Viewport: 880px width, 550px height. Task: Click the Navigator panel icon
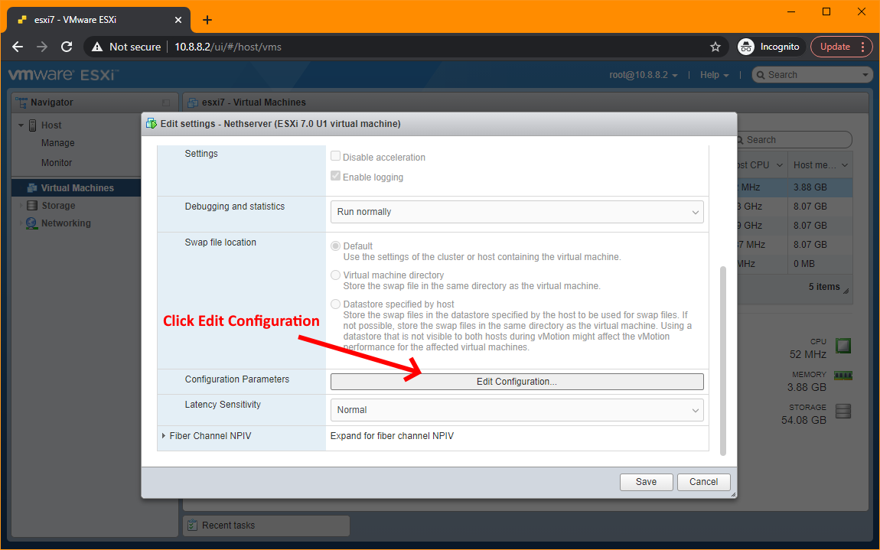21,103
